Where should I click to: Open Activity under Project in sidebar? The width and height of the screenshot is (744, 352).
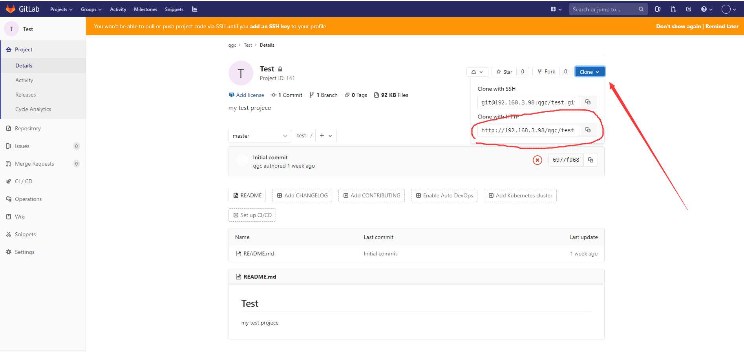click(x=43, y=80)
